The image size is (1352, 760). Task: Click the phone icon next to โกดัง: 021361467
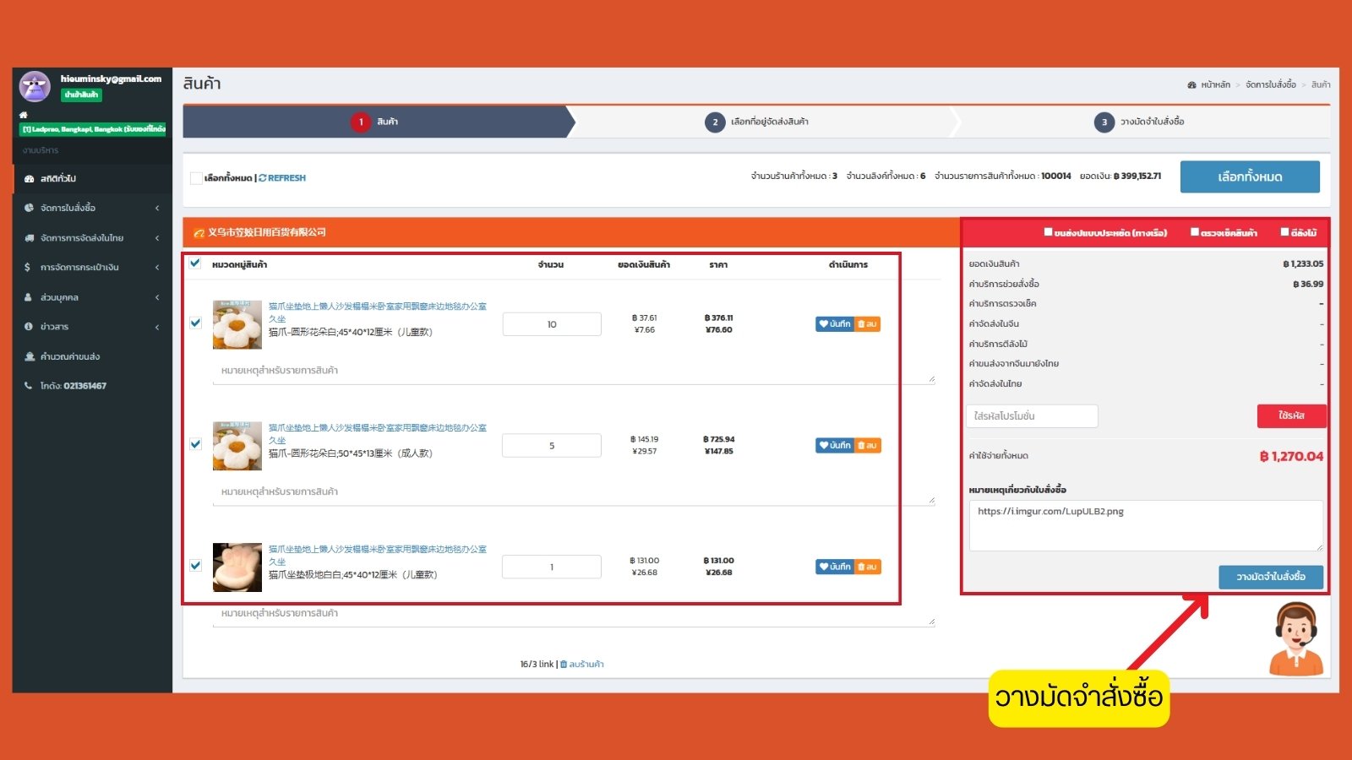click(29, 386)
